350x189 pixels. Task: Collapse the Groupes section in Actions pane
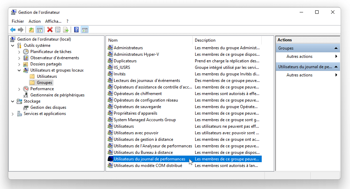point(336,48)
